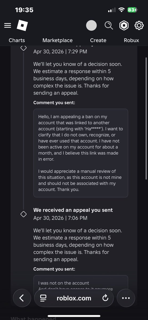148x320 pixels.
Task: Open the Create tab
Action: click(x=98, y=40)
